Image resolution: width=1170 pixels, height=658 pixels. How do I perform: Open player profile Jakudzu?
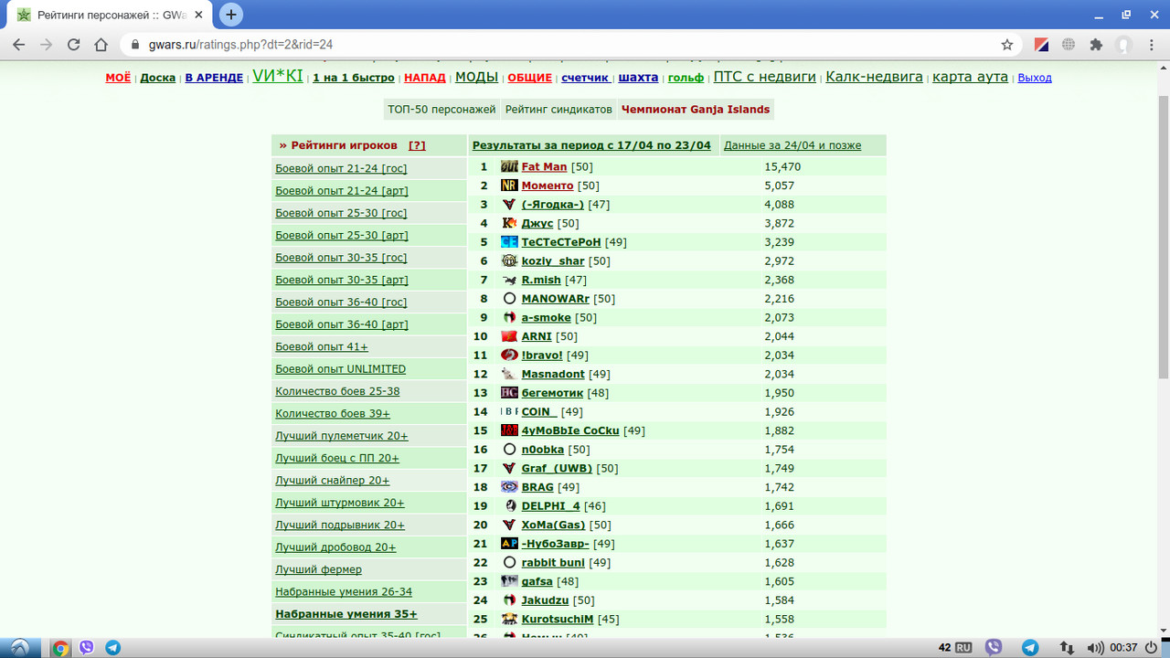pyautogui.click(x=546, y=600)
